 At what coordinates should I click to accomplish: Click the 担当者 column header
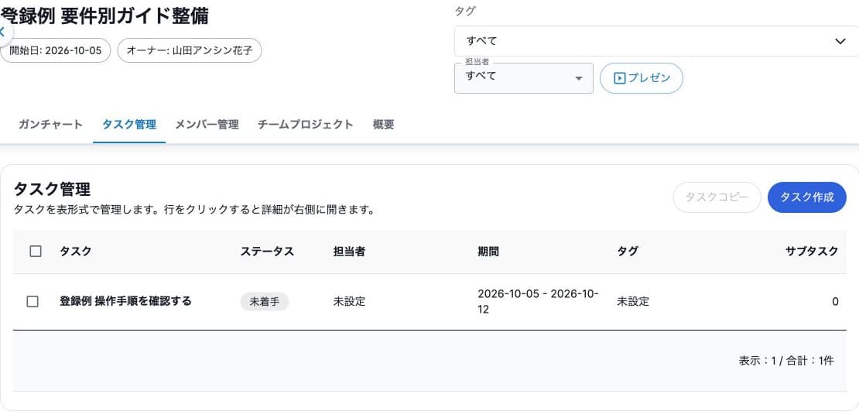pyautogui.click(x=349, y=252)
